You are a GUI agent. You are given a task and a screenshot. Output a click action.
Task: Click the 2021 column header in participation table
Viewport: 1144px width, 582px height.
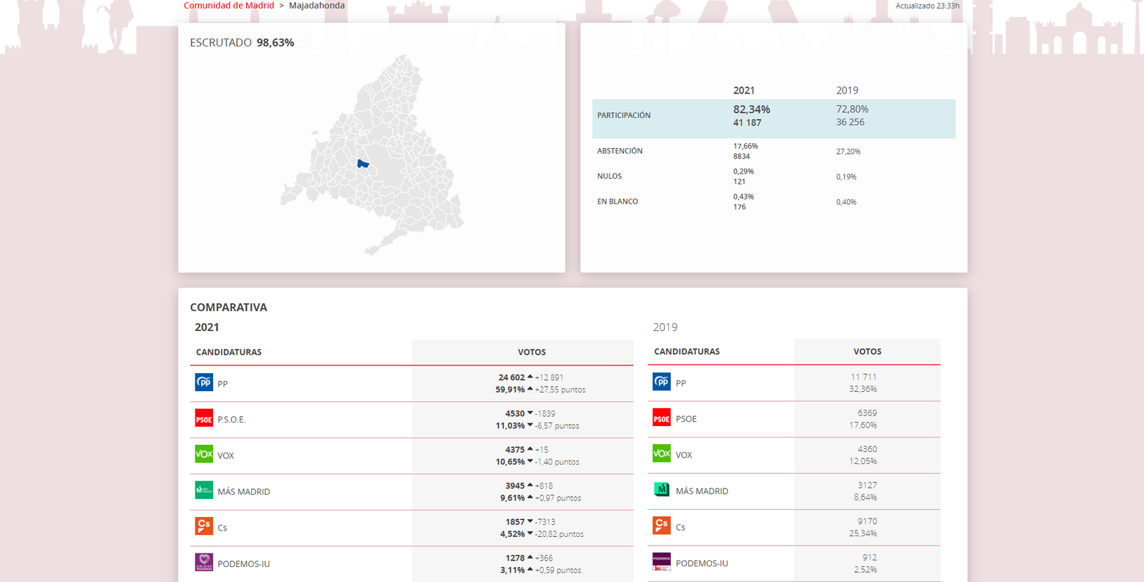coord(744,91)
